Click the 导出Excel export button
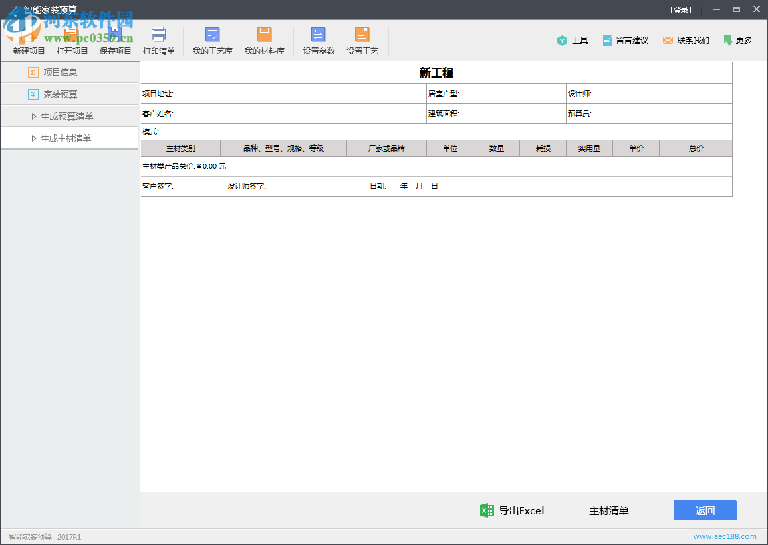Viewport: 768px width, 545px height. pyautogui.click(x=512, y=510)
